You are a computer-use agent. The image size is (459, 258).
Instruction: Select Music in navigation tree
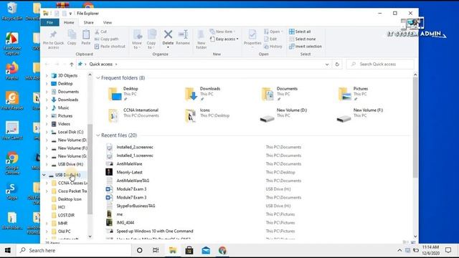point(63,107)
